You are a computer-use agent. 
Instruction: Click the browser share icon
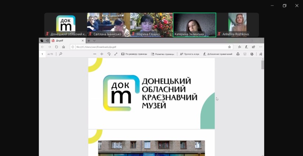253,47
